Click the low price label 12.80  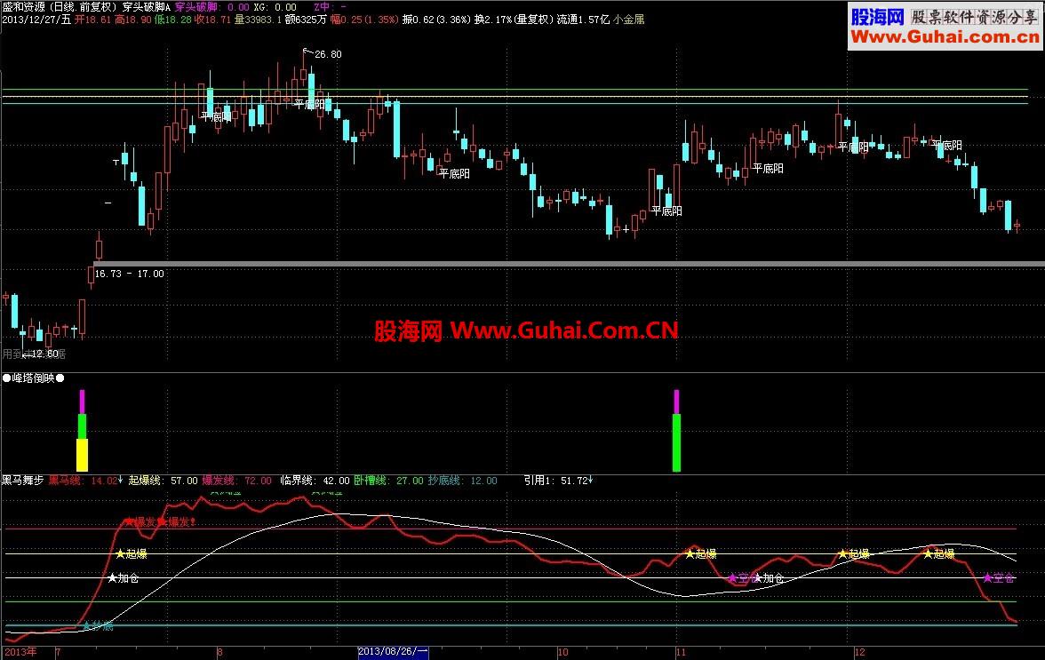(45, 354)
